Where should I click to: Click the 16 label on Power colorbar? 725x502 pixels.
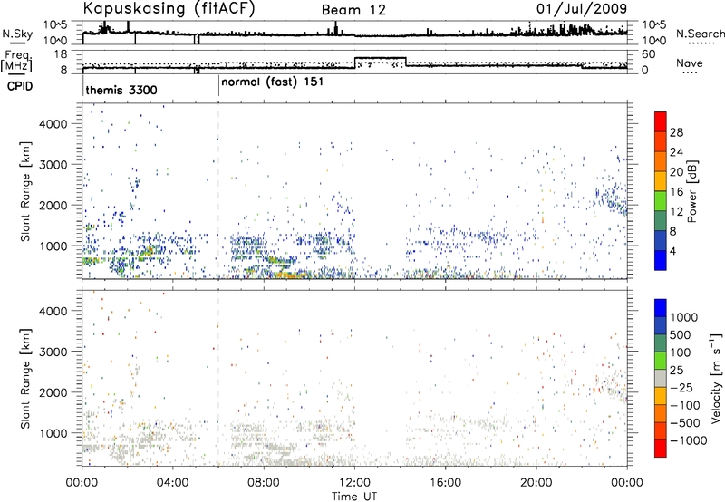click(676, 192)
